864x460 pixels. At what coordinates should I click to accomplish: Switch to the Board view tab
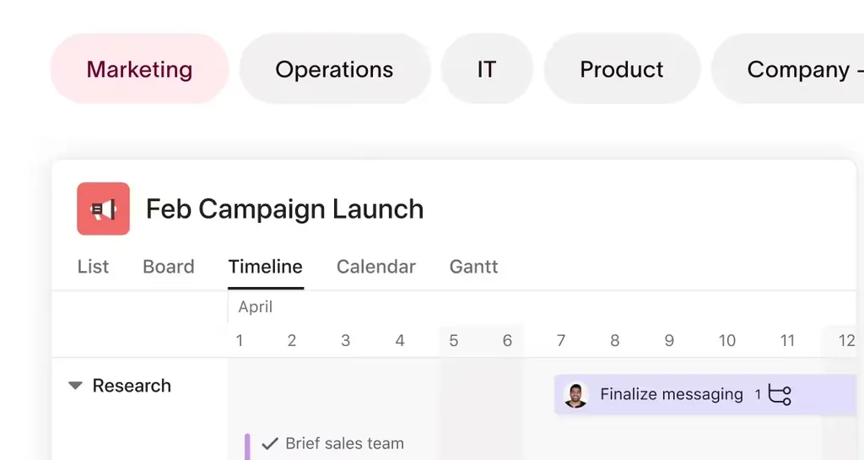[169, 267]
